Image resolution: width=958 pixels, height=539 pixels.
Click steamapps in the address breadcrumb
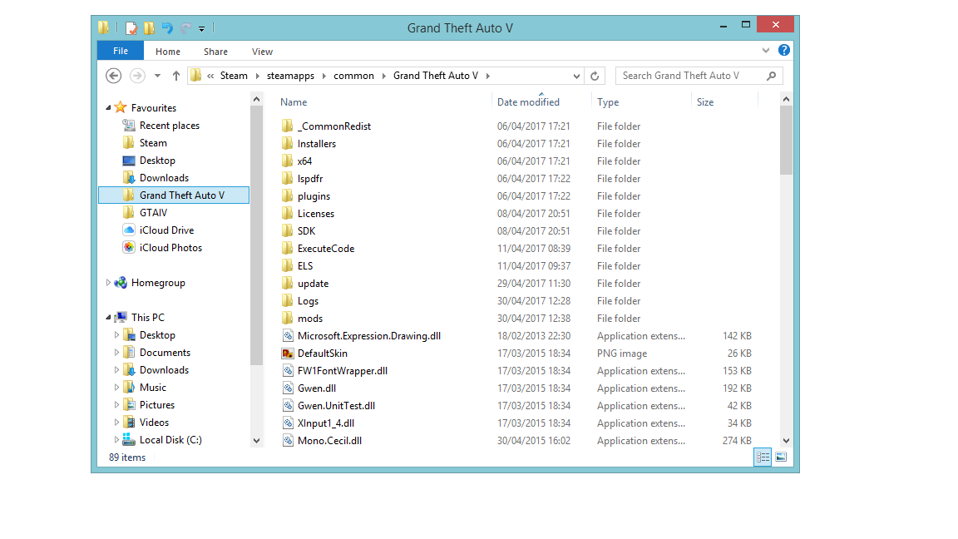[x=290, y=76]
